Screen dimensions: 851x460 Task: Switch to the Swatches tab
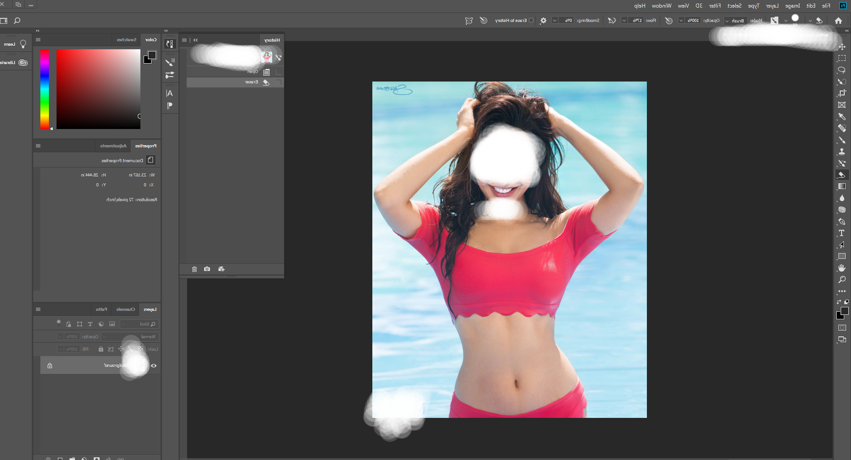click(127, 40)
